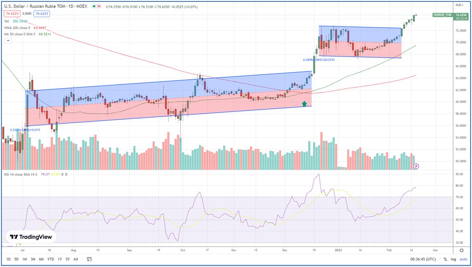Click the Mar date axis label
This screenshot has width=472, height=267.
coord(435,250)
